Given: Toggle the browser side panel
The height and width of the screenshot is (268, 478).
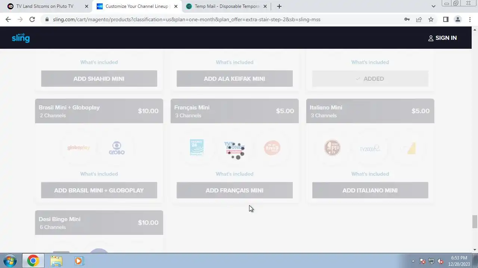Looking at the screenshot, I should pos(446,19).
